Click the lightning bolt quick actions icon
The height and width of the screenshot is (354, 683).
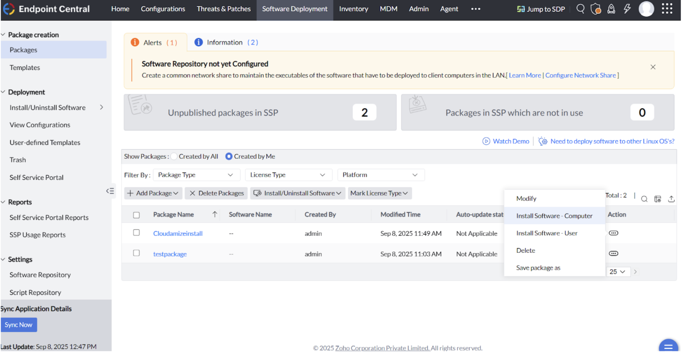(x=627, y=9)
